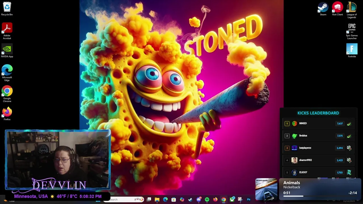Click the taskbar Search box
This screenshot has width=363, height=204.
point(124,199)
